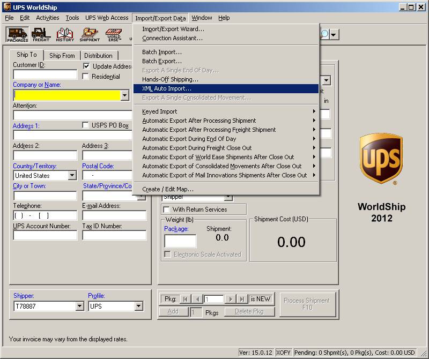
Task: Expand Automatic Export After Processing Shipment submenu
Action: click(x=226, y=121)
